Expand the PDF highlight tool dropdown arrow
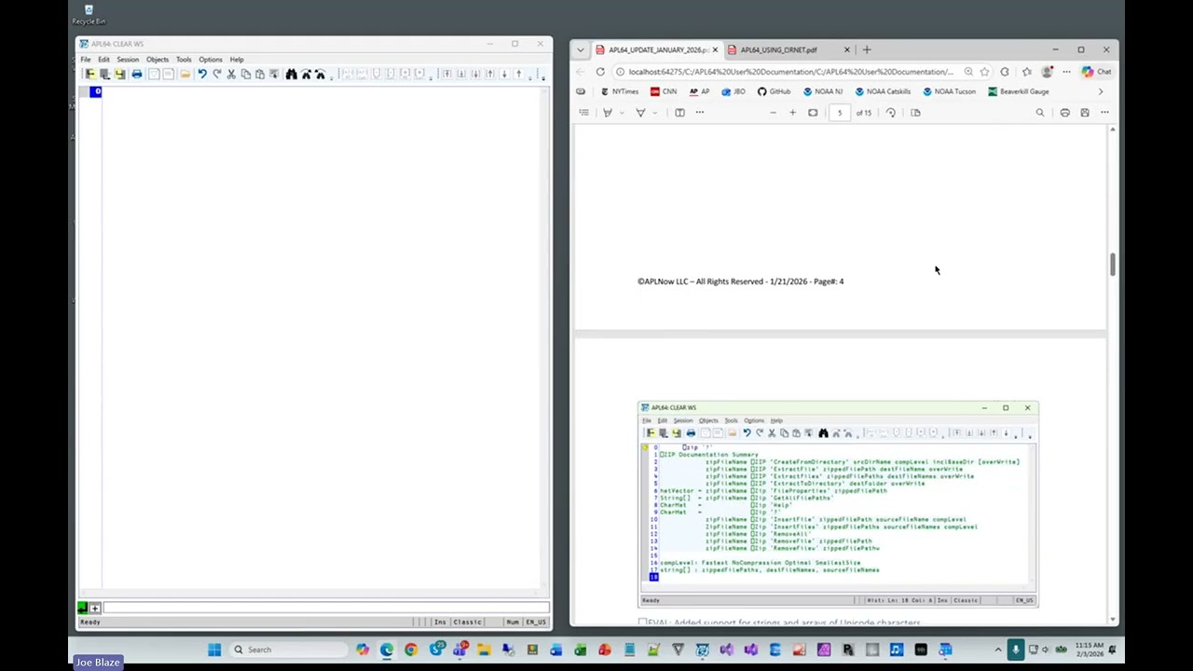Image resolution: width=1193 pixels, height=671 pixels. click(622, 113)
